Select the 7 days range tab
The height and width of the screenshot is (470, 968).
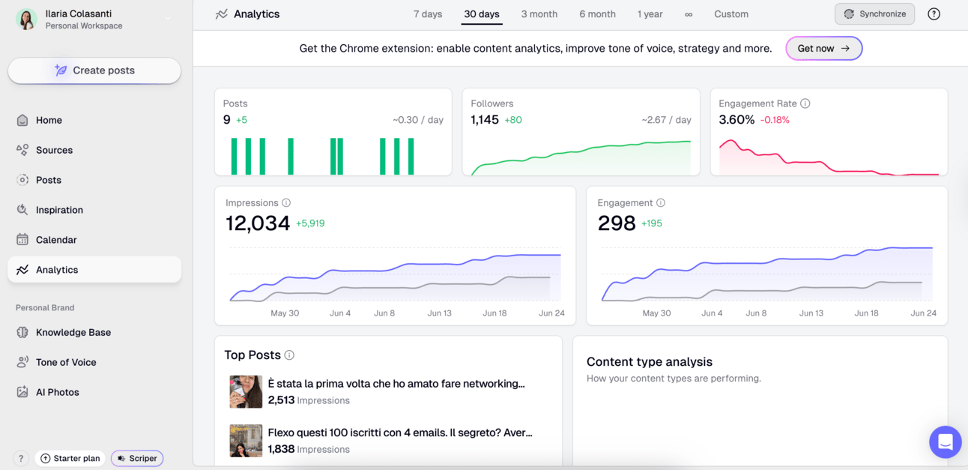(428, 14)
